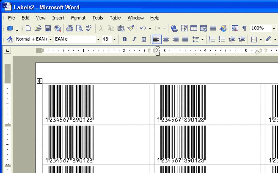Open a file with the Open folder icon
The height and width of the screenshot is (173, 278).
[x=38, y=28]
